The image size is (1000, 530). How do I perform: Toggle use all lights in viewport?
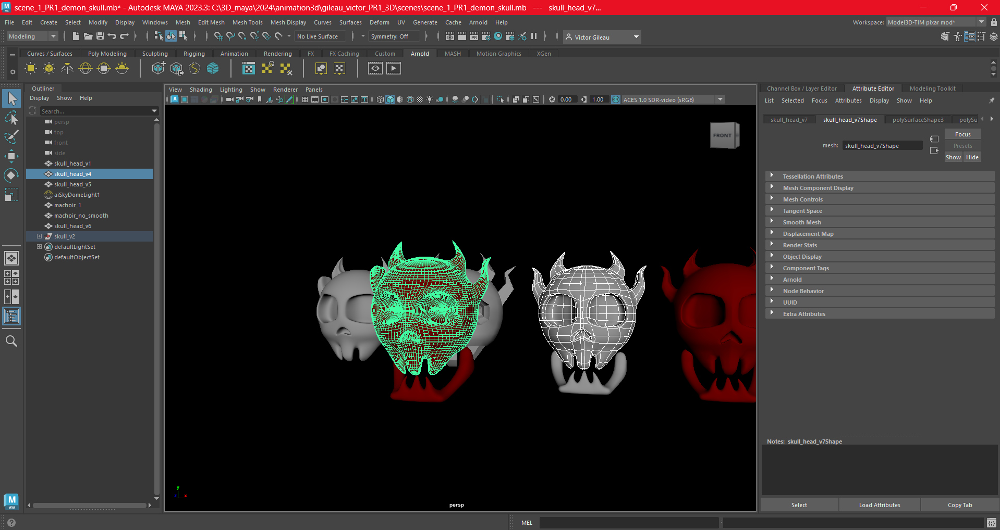tap(430, 99)
